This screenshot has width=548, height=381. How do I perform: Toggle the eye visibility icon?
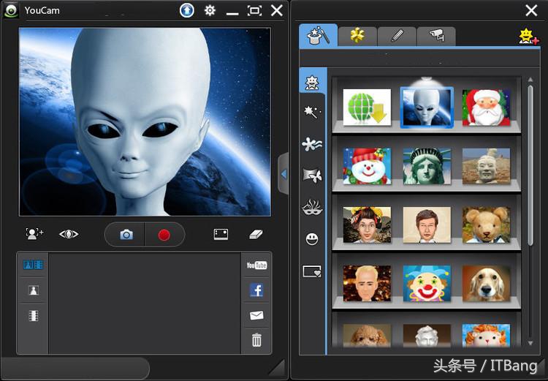(x=69, y=234)
